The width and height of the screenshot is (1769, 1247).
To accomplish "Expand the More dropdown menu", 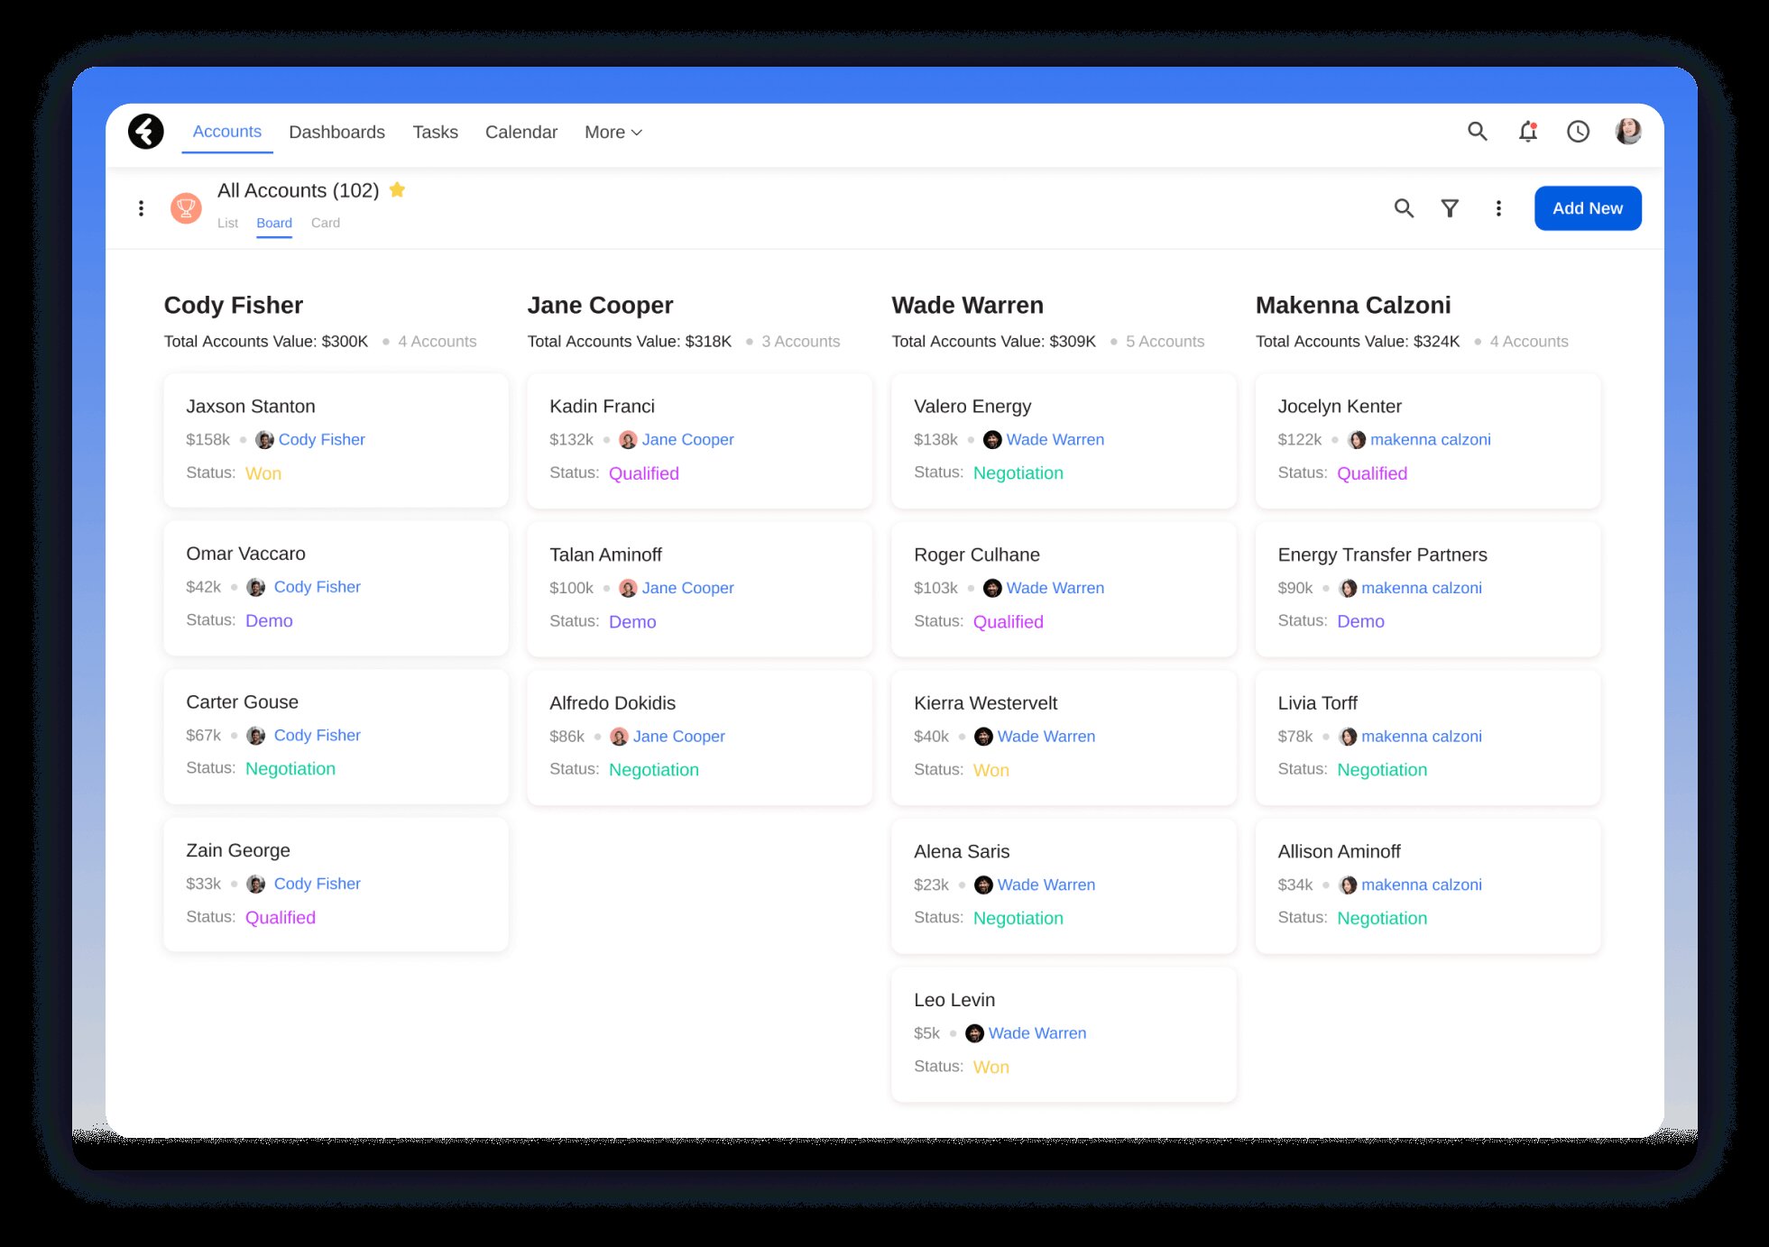I will point(613,133).
